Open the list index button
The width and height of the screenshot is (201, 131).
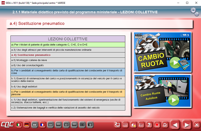coord(141,125)
